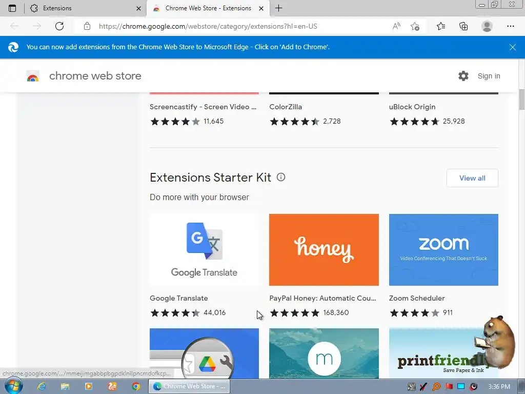
Task: Select Chrome Web Store taskbar button
Action: (189, 386)
